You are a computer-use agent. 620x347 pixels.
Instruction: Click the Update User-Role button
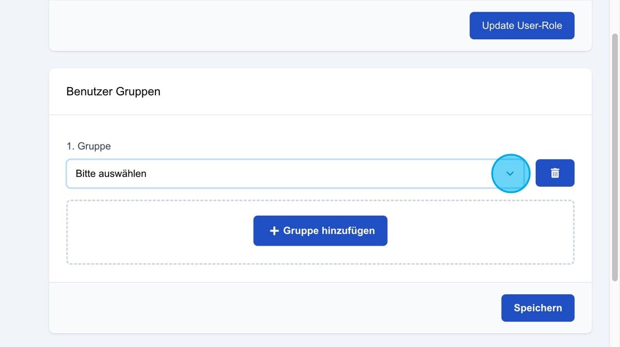(x=521, y=25)
